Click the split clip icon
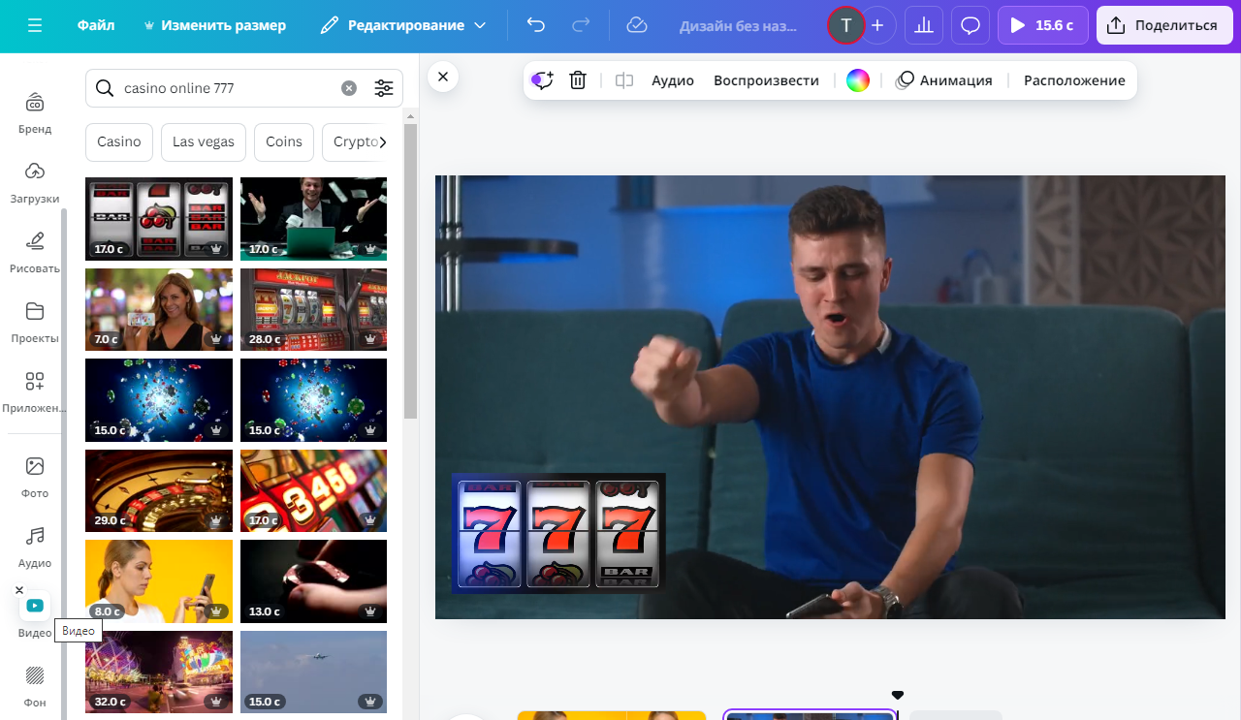Image resolution: width=1241 pixels, height=720 pixels. 624,80
